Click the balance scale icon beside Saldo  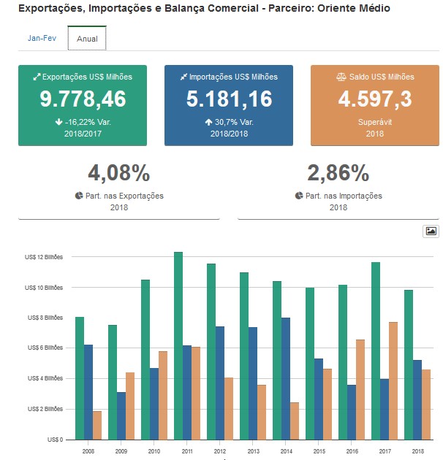tap(341, 77)
